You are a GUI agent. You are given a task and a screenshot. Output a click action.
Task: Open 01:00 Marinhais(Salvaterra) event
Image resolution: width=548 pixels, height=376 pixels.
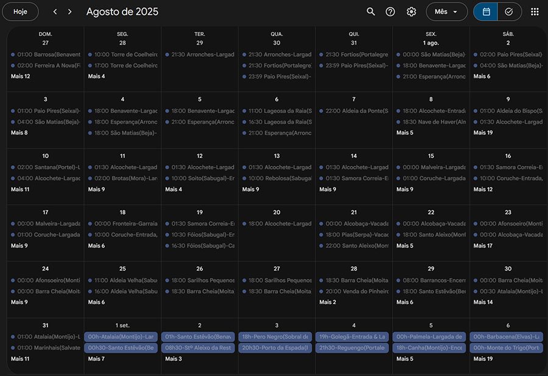pos(46,348)
